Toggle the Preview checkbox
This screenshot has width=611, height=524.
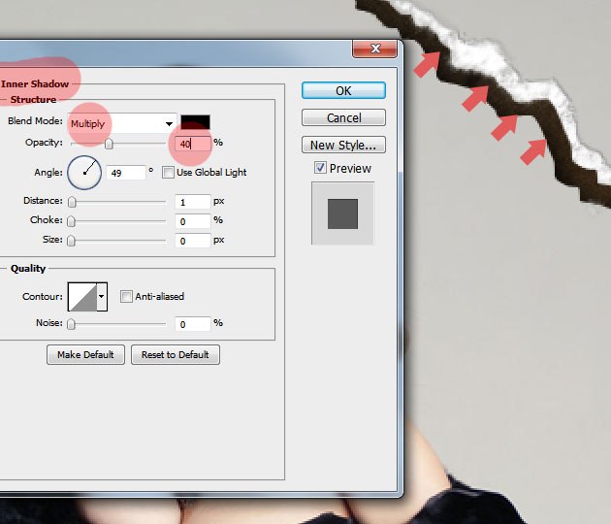320,168
